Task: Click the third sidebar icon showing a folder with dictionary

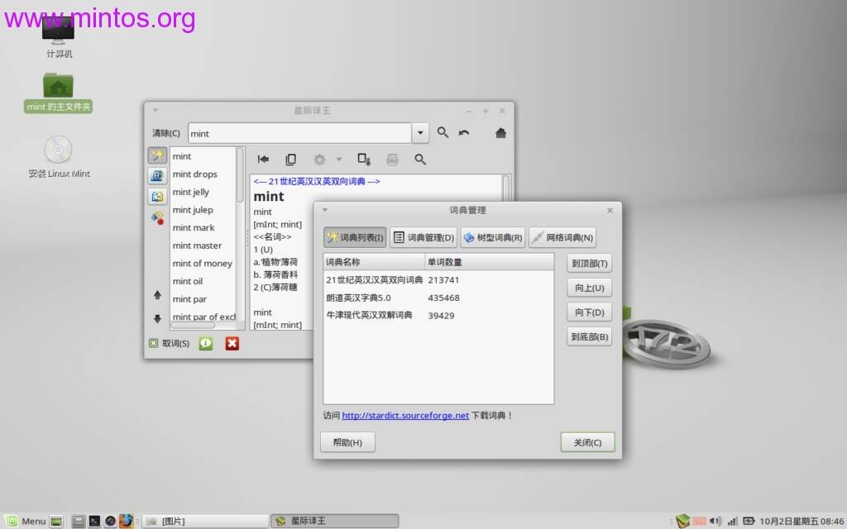Action: coord(157,197)
